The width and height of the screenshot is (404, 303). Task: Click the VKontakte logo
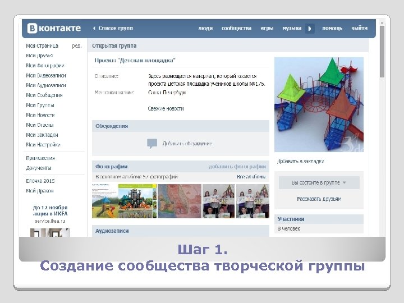pos(54,28)
